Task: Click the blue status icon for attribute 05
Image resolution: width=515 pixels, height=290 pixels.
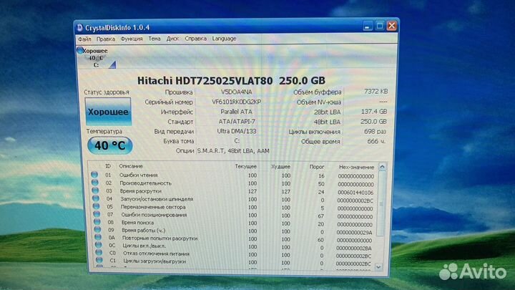Action: (94, 207)
